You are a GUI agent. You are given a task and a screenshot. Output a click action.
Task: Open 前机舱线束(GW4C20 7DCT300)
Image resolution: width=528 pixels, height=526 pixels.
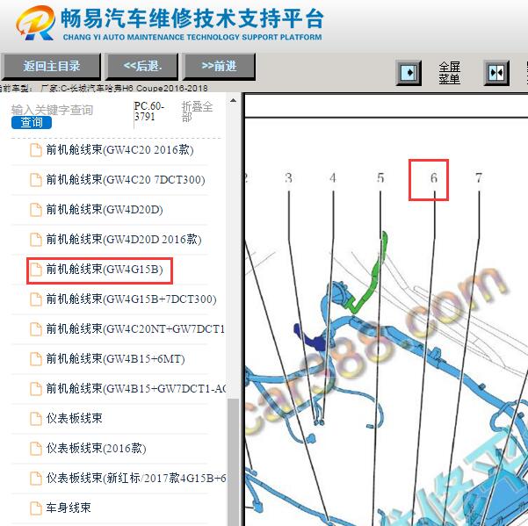coord(126,180)
